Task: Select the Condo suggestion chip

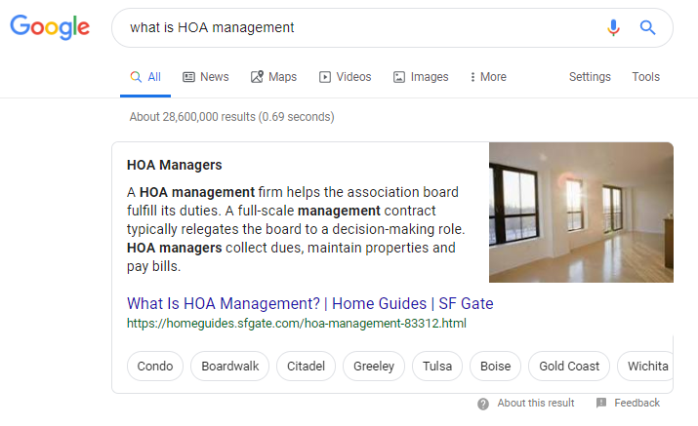Action: pos(155,366)
